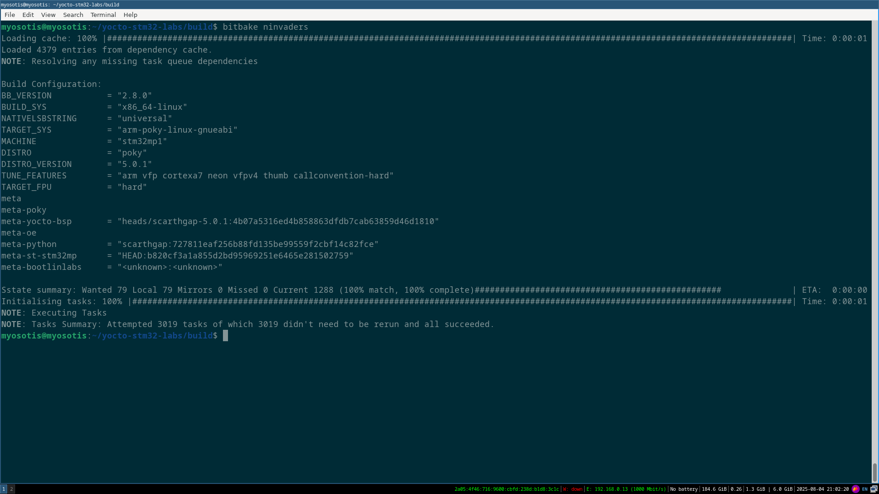
Task: Click the IPv6 address in status bar
Action: click(506, 489)
